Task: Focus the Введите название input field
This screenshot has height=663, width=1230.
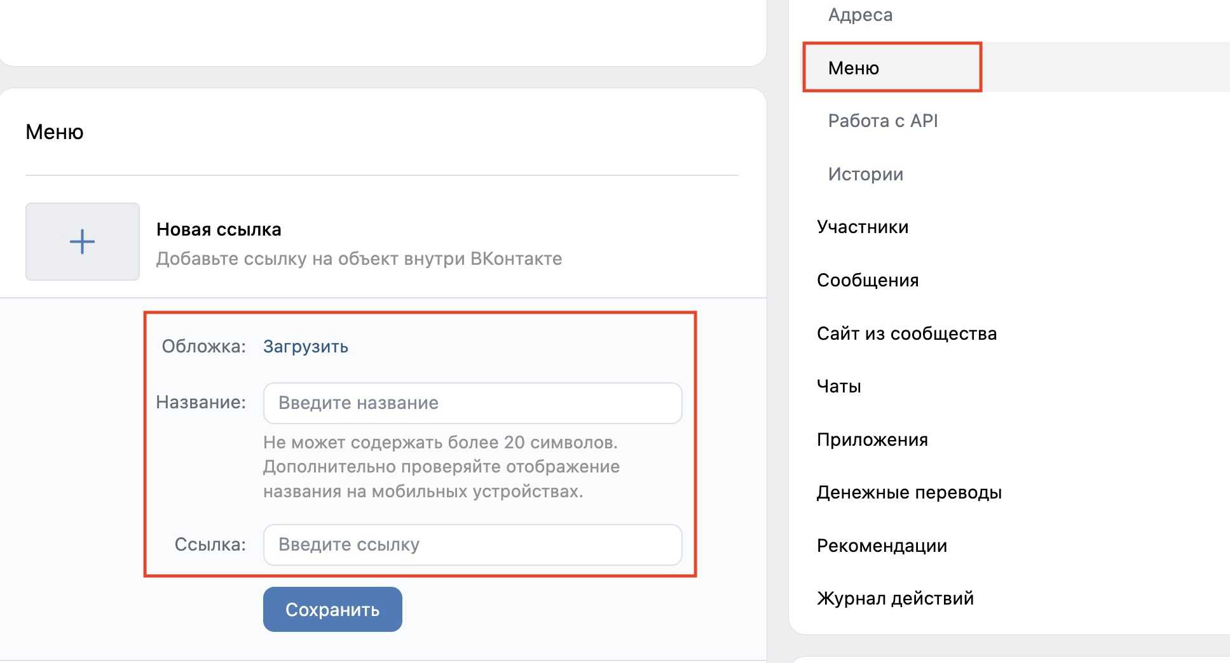Action: point(472,403)
